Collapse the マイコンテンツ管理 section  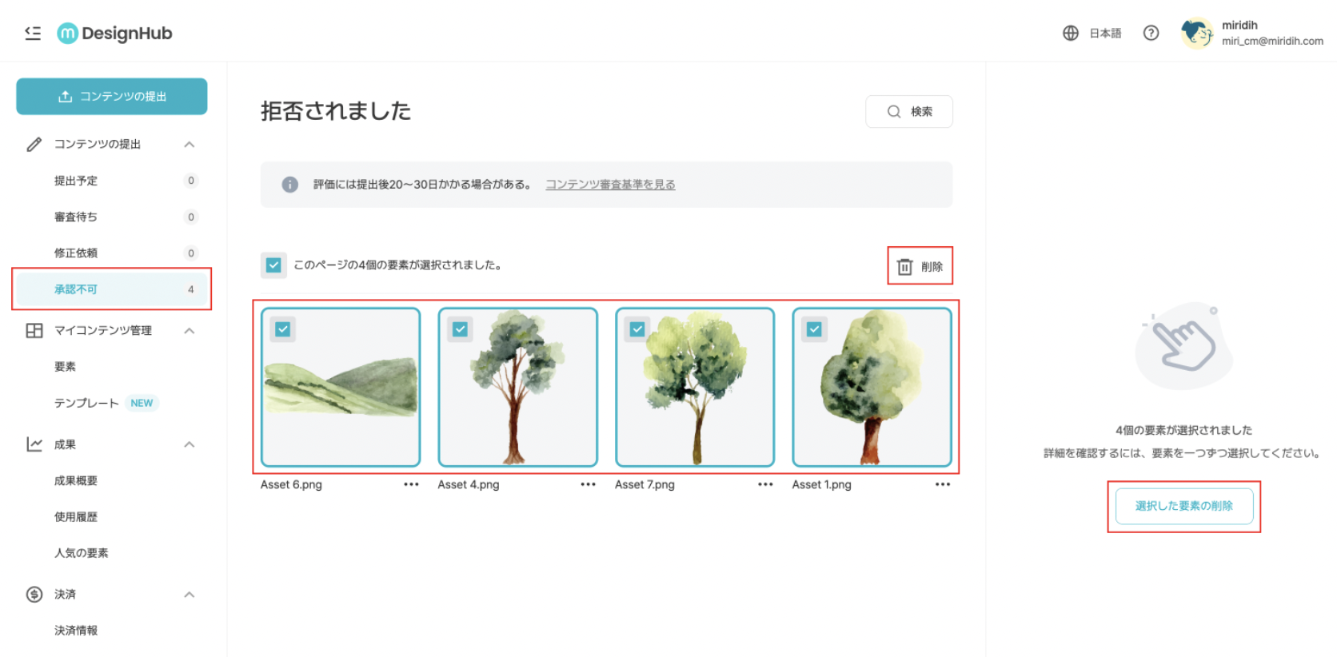click(x=190, y=331)
